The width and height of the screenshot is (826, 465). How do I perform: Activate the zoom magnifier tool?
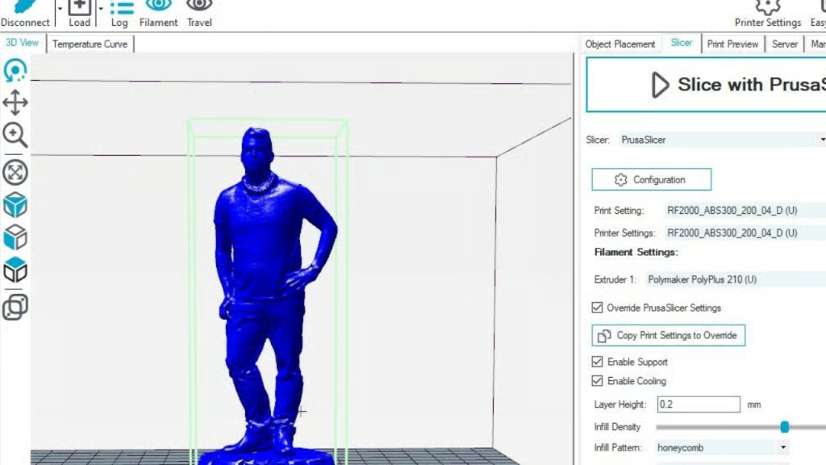[15, 136]
